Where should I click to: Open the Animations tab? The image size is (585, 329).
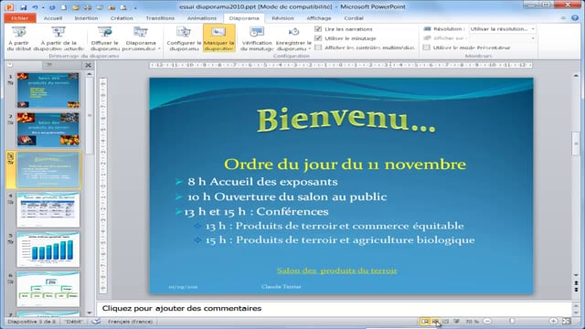202,18
